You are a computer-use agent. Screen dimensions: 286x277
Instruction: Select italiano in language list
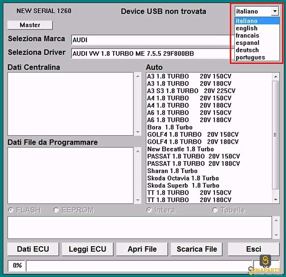(x=257, y=21)
